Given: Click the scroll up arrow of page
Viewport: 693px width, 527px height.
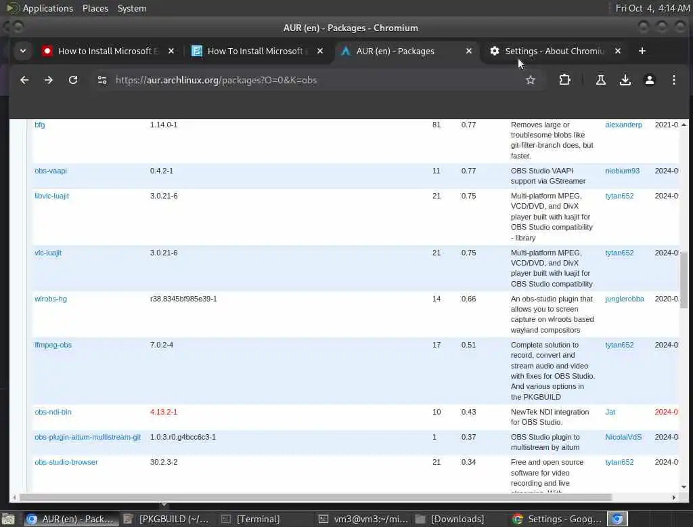Looking at the screenshot, I should pyautogui.click(x=684, y=125).
